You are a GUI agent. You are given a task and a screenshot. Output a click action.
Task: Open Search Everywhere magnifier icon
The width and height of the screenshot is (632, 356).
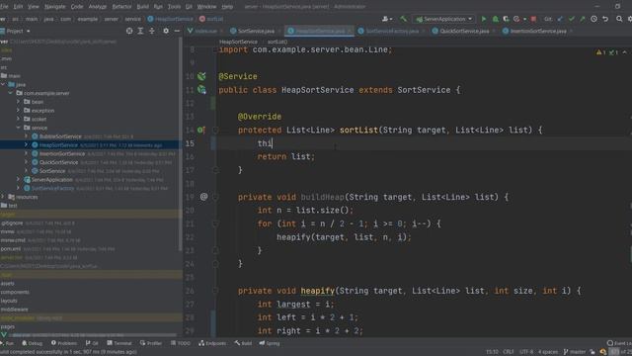click(619, 19)
